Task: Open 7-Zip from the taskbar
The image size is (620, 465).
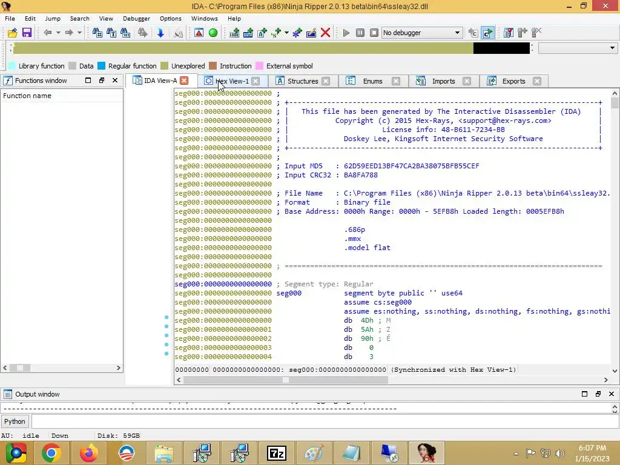Action: [277, 453]
